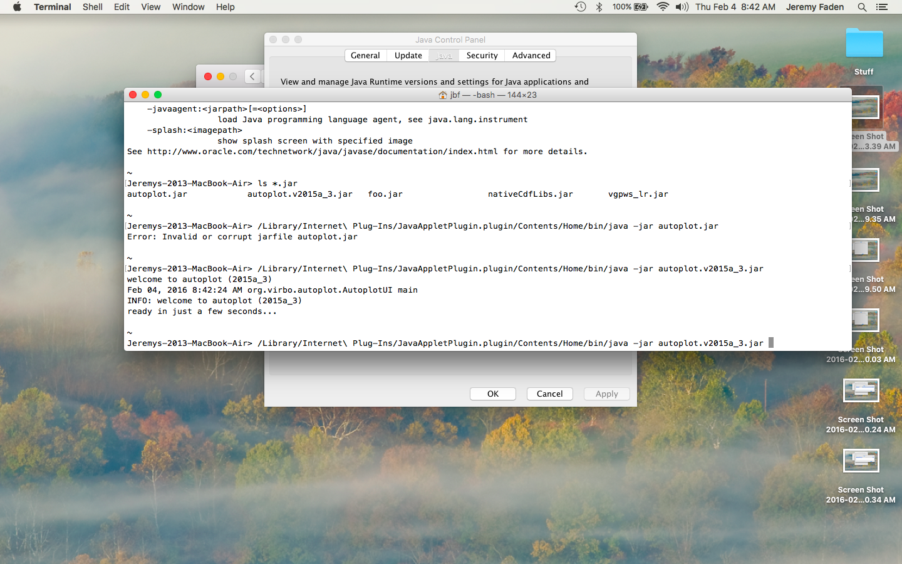Open the Window menu
902x564 pixels.
pyautogui.click(x=188, y=7)
